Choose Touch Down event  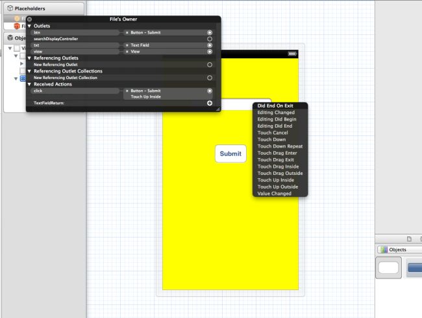click(280, 139)
